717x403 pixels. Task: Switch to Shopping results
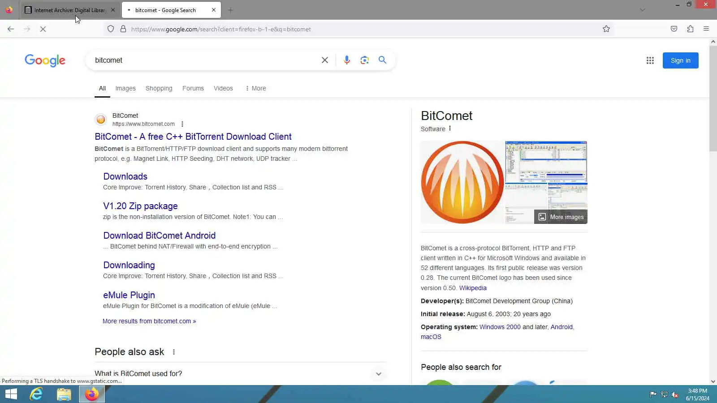(159, 88)
